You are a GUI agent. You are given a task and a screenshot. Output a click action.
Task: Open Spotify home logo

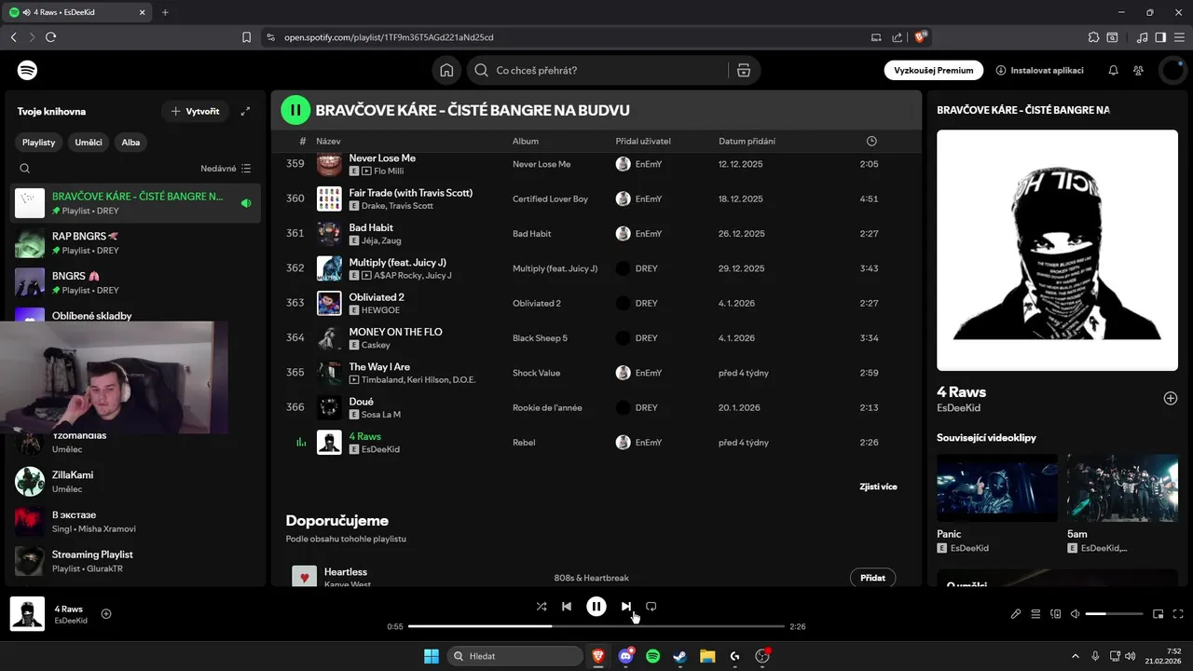pos(28,71)
